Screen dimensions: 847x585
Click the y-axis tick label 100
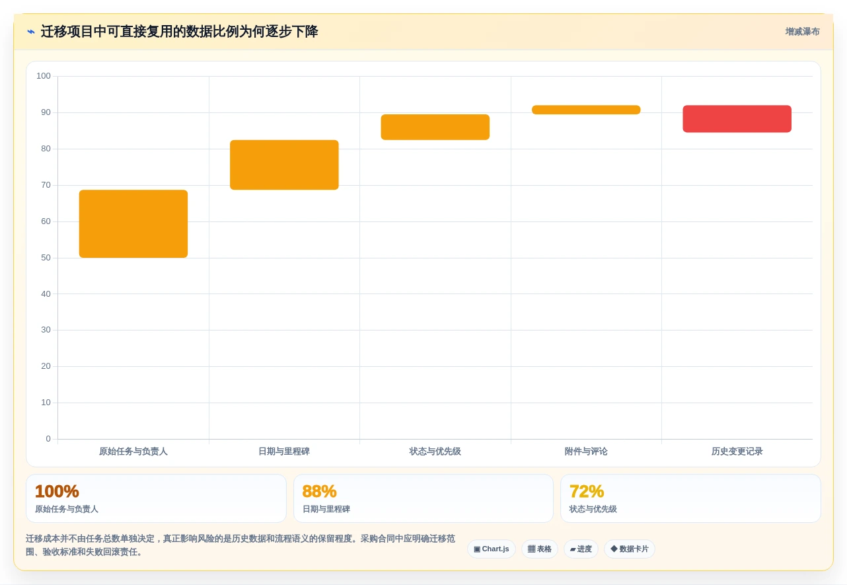[x=44, y=76]
